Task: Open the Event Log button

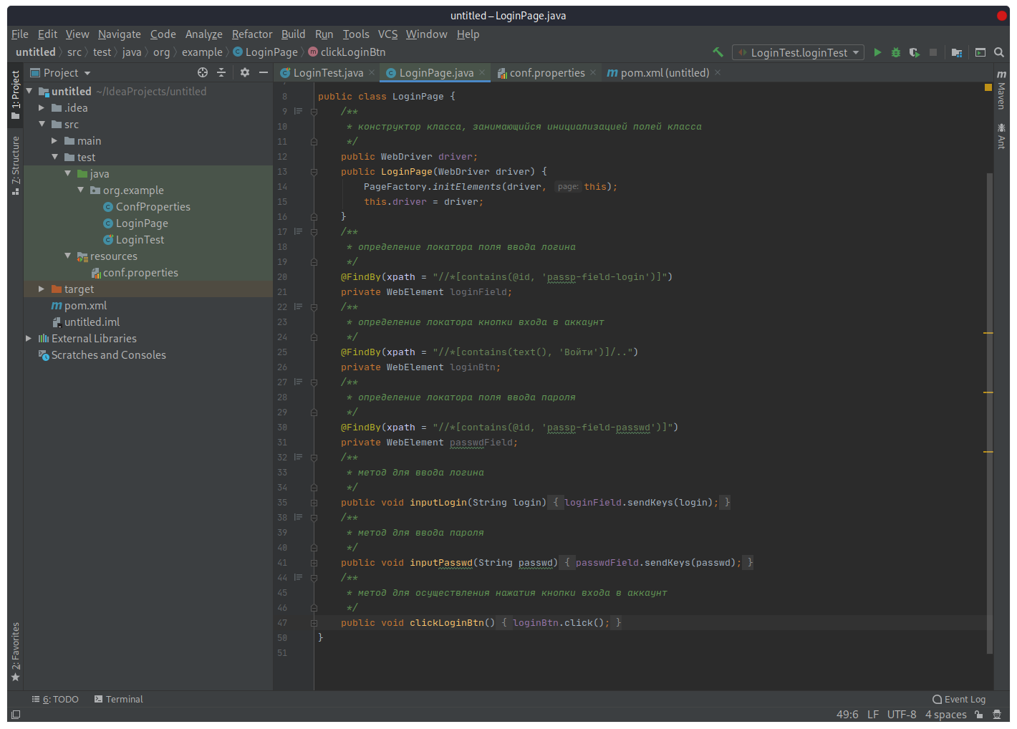Action: coord(959,700)
